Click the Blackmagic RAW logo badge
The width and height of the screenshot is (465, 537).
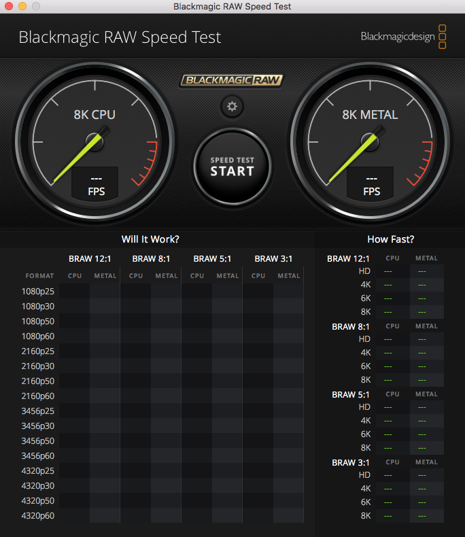232,80
